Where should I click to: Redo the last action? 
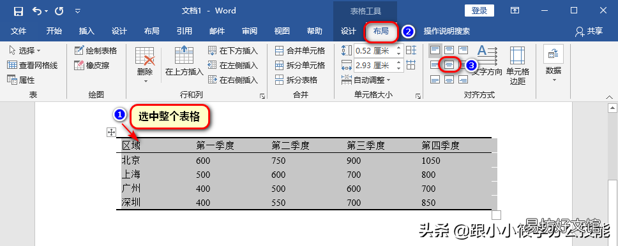[59, 11]
